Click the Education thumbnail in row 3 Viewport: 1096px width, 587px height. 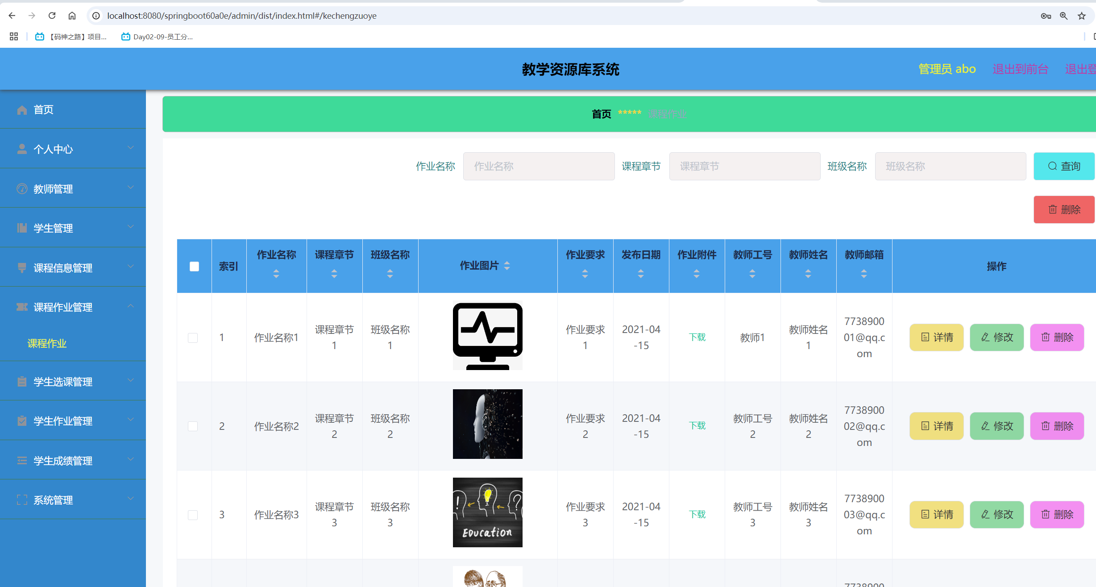(487, 512)
